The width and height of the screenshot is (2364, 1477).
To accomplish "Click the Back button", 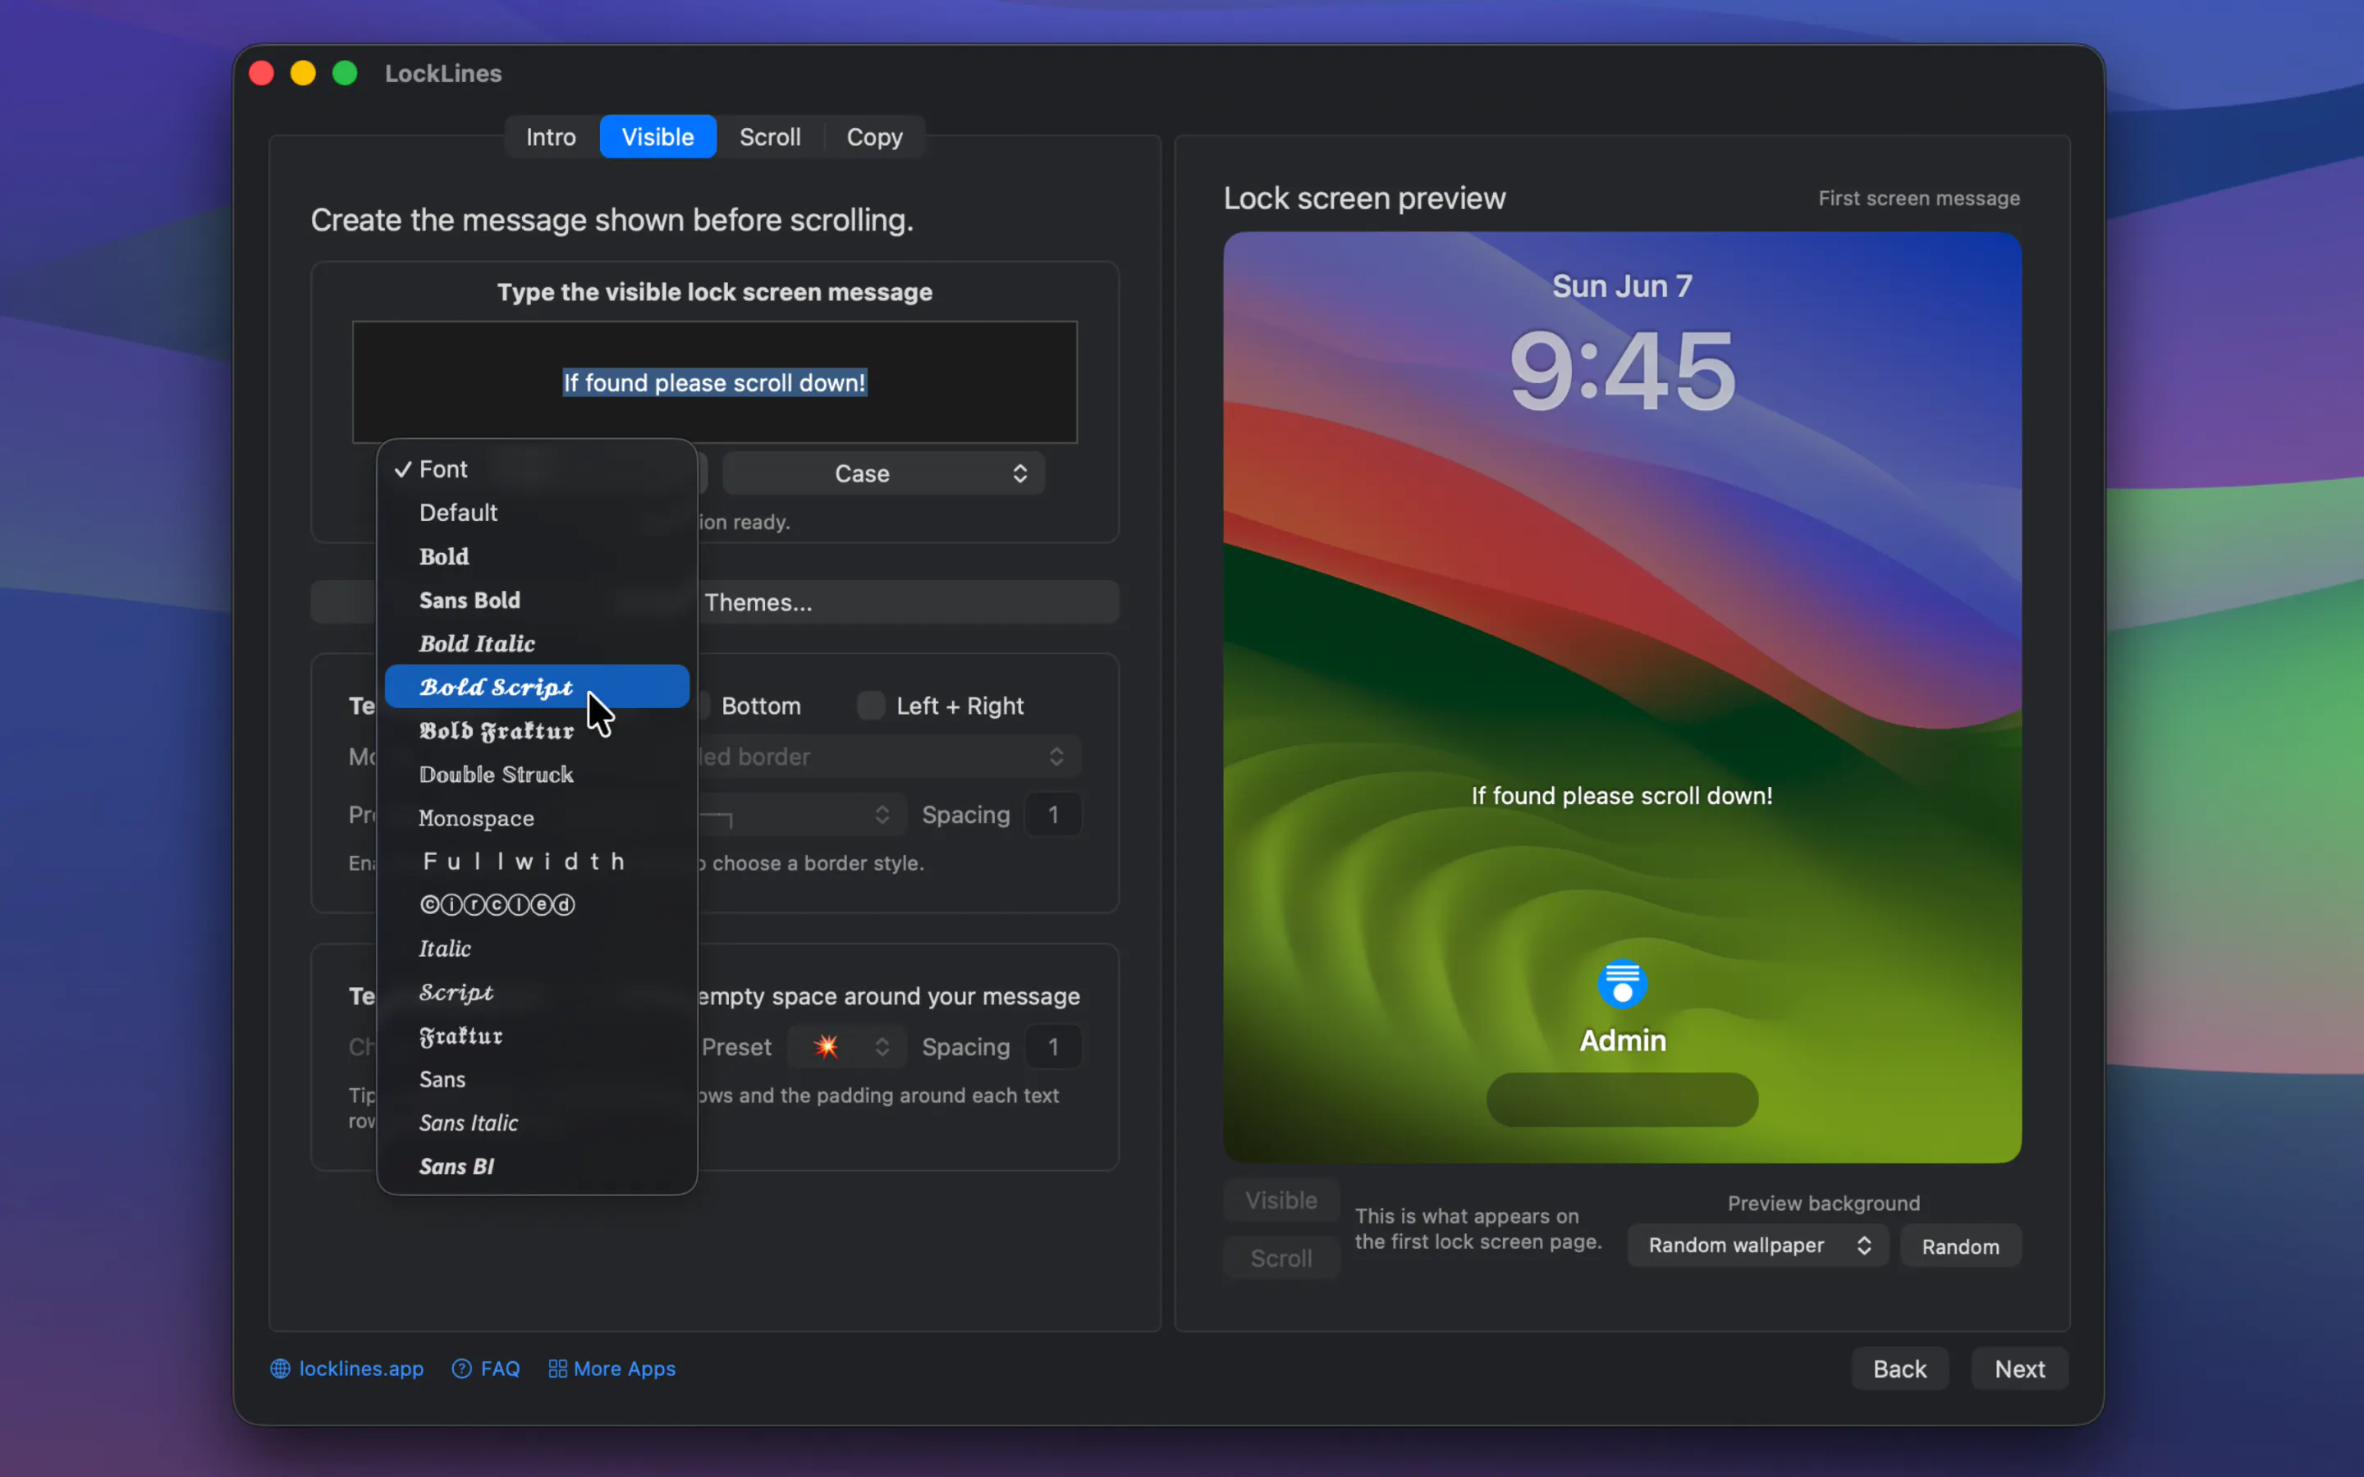I will 1900,1369.
